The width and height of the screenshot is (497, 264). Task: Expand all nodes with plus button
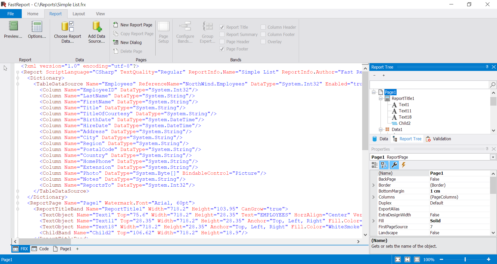384,76
